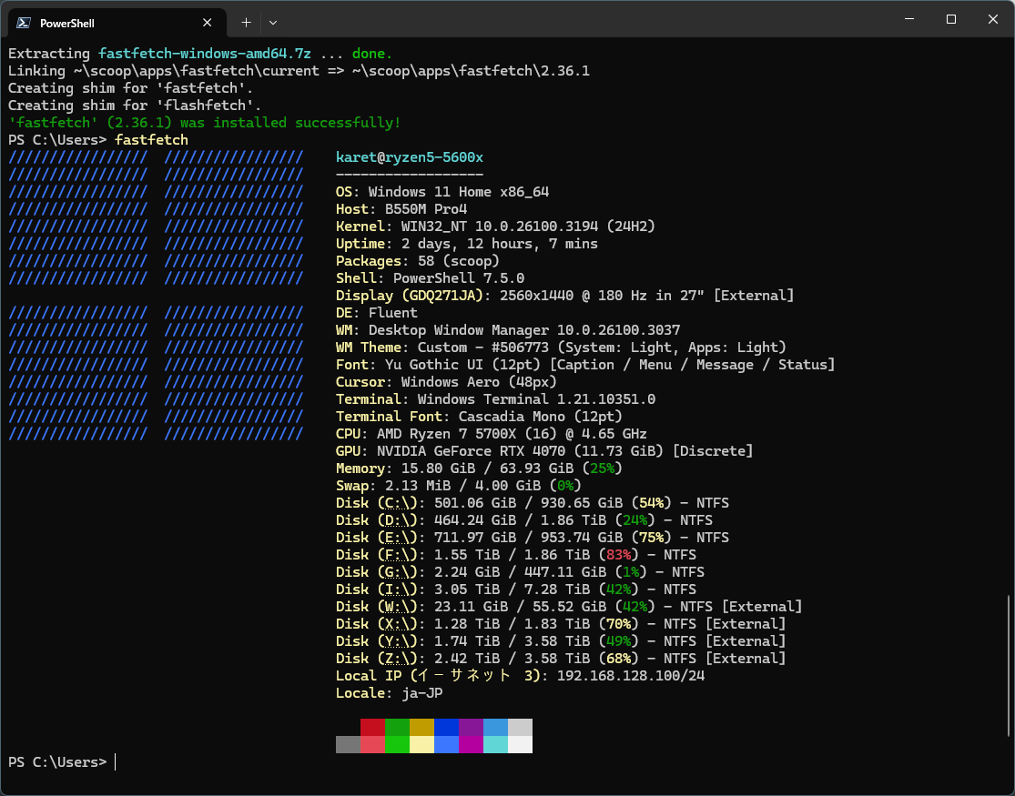Click the purple color block
The width and height of the screenshot is (1015, 796).
coord(472,728)
